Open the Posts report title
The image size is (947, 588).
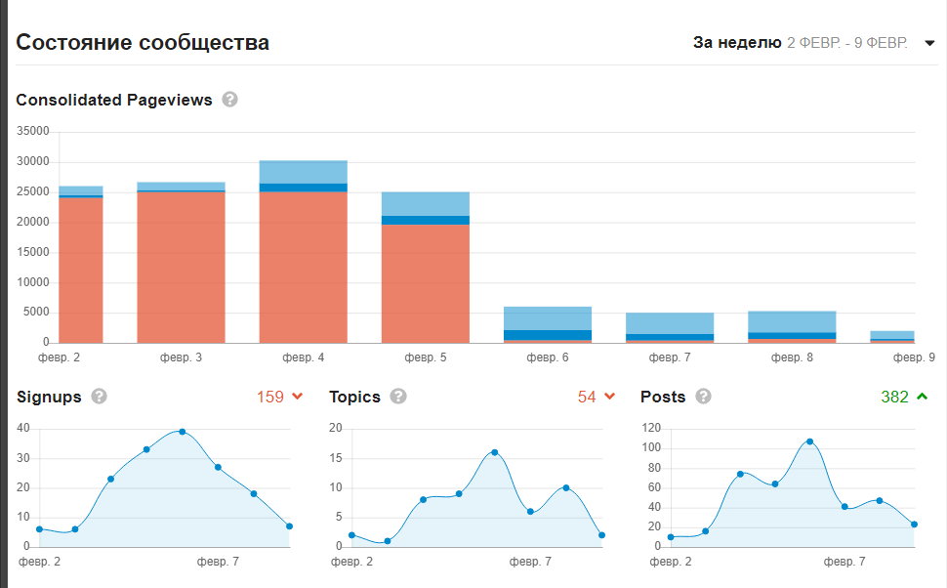pyautogui.click(x=663, y=397)
